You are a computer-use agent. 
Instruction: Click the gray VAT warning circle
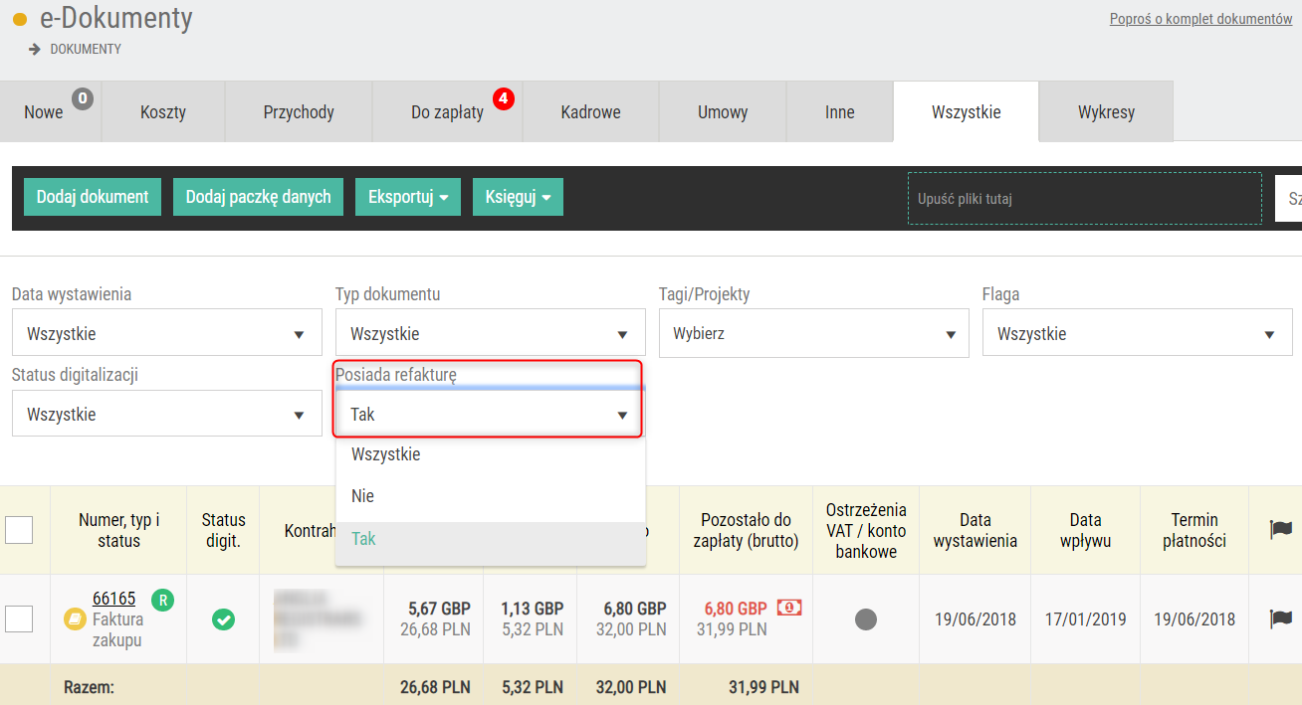[866, 619]
